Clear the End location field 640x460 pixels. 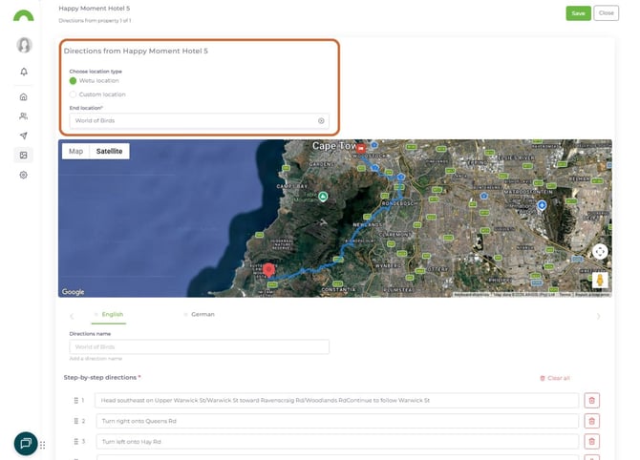pyautogui.click(x=321, y=121)
